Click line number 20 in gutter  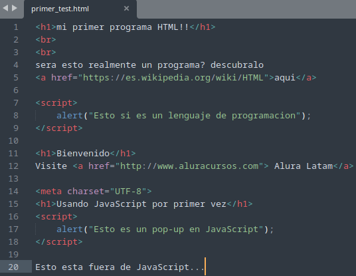coord(13,267)
